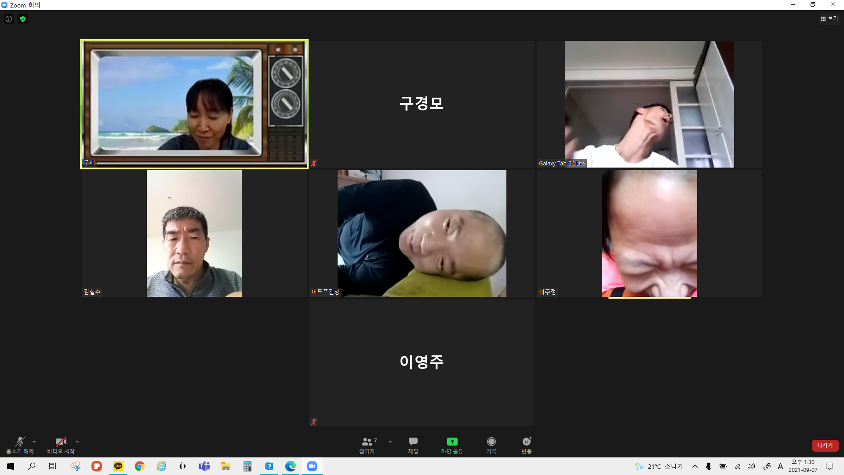
Task: Select the 김철수 video tile
Action: pyautogui.click(x=194, y=234)
